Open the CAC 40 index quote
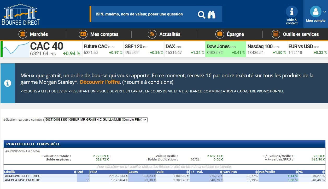Image resolution: width=328 pixels, height=189 pixels. (x=55, y=49)
